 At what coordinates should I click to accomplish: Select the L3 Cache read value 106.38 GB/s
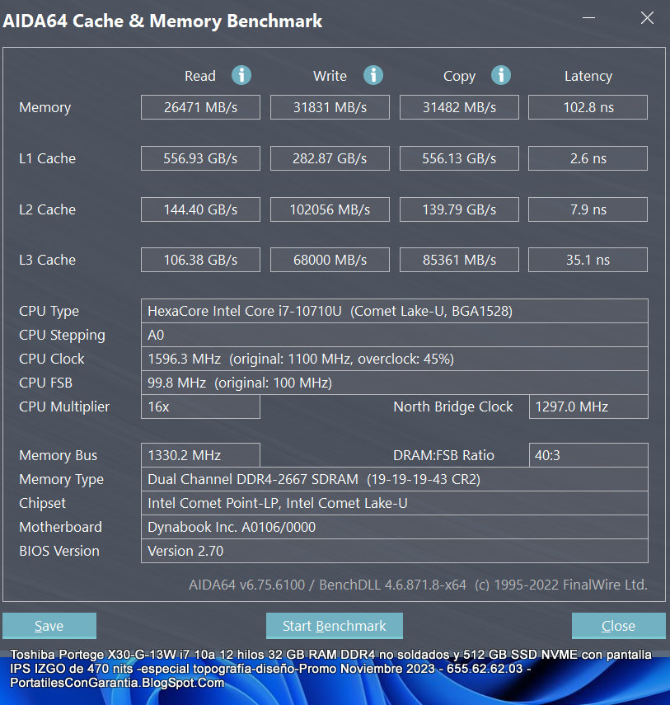[x=200, y=260]
